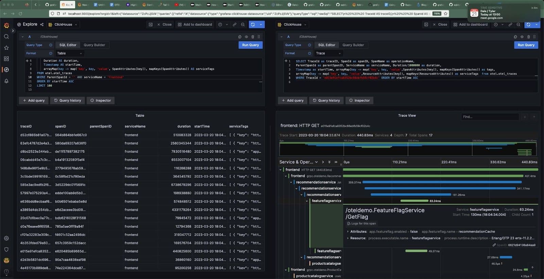Click the left pane widen-pane icon
544x279 pixels.
[151, 24]
